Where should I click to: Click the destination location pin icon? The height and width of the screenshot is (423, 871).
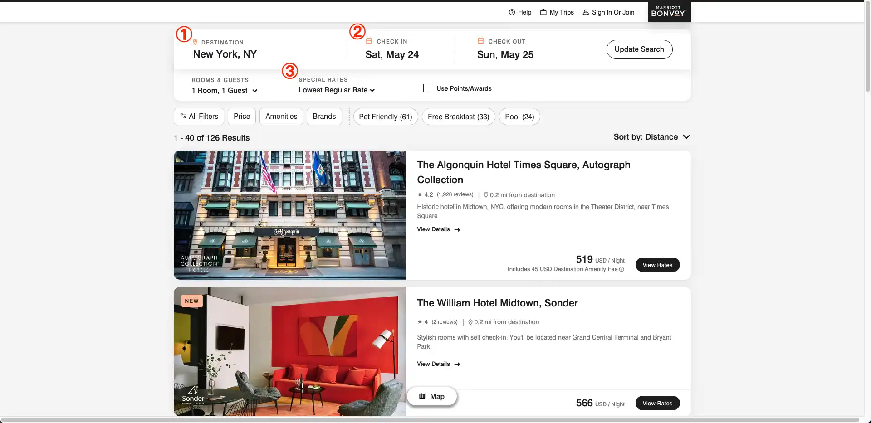[195, 42]
